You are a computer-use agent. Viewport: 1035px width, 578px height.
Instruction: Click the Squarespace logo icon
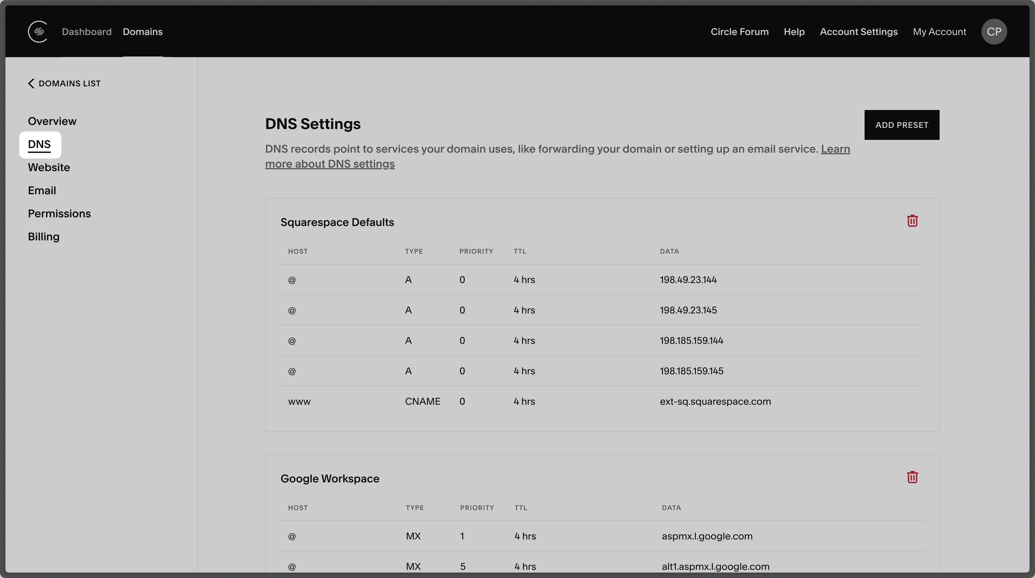[x=38, y=32]
